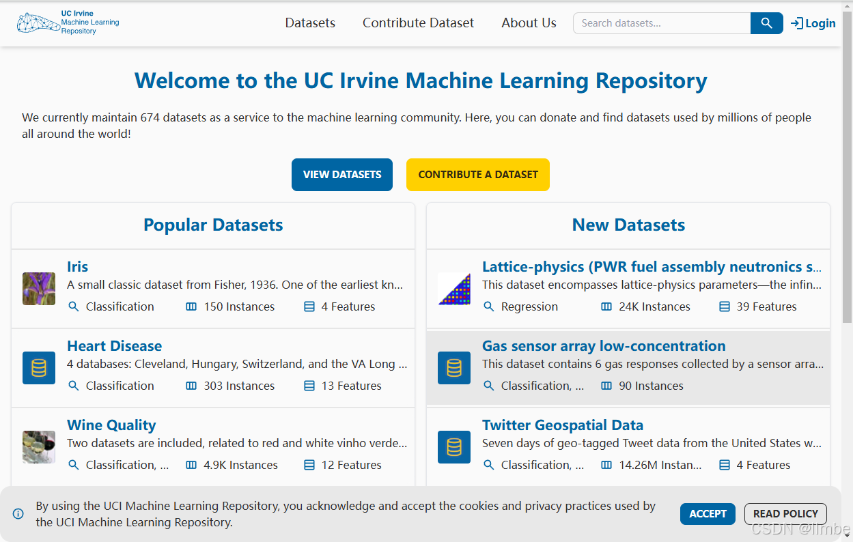Viewport: 853px width, 542px height.
Task: Open the About Us menu item
Action: (x=529, y=23)
